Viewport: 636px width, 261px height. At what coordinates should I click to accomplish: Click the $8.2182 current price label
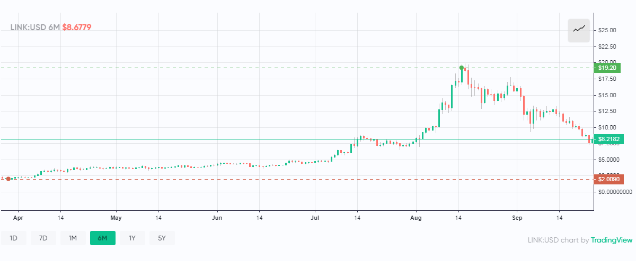609,139
